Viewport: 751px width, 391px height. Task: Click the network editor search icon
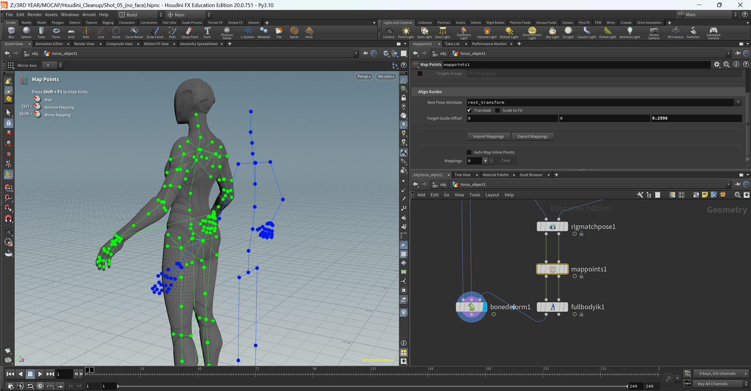pyautogui.click(x=737, y=195)
